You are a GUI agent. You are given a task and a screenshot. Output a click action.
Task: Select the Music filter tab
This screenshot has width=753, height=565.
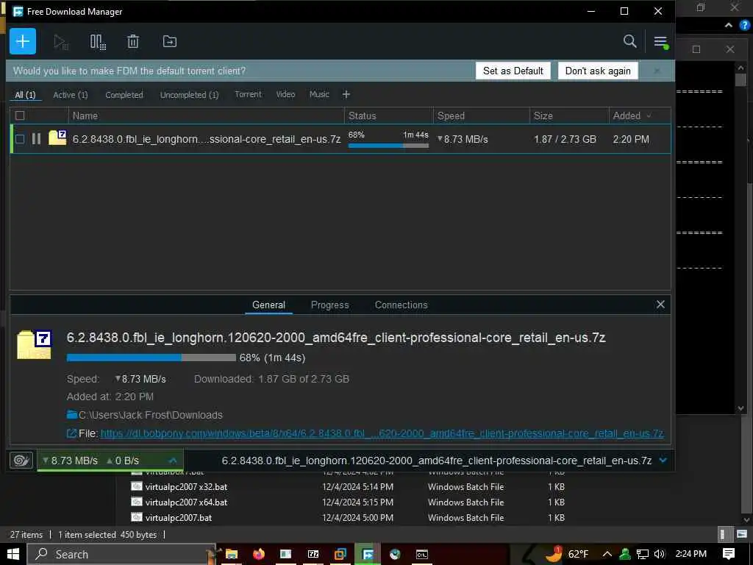coord(319,94)
